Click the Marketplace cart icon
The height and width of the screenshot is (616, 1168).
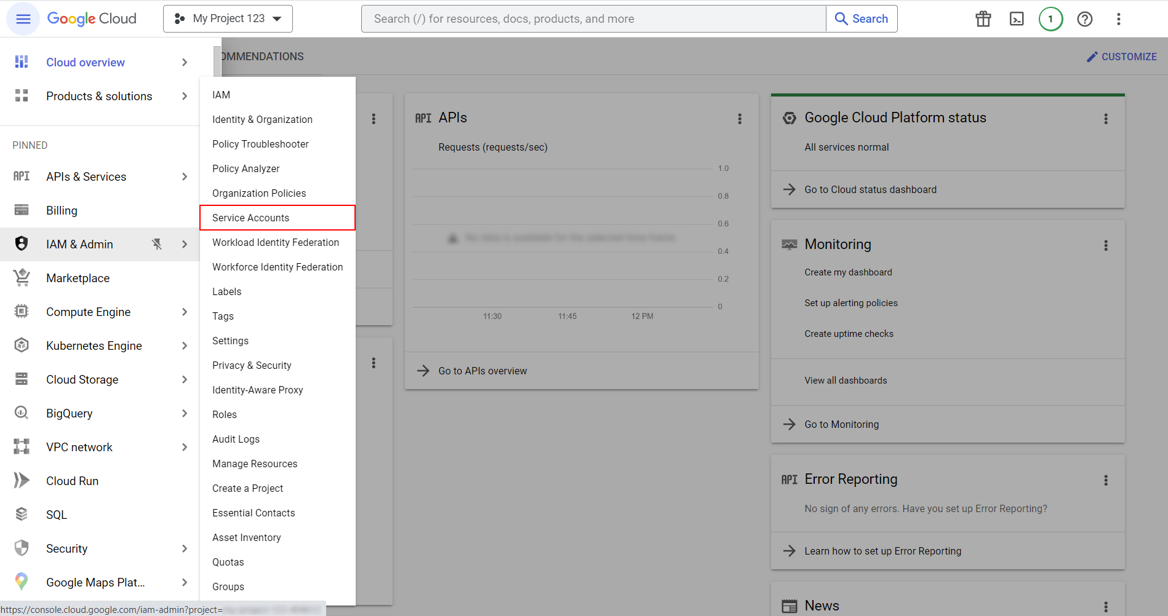pos(22,278)
